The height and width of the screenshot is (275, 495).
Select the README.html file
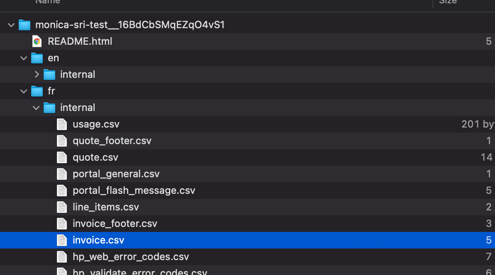[x=79, y=41]
